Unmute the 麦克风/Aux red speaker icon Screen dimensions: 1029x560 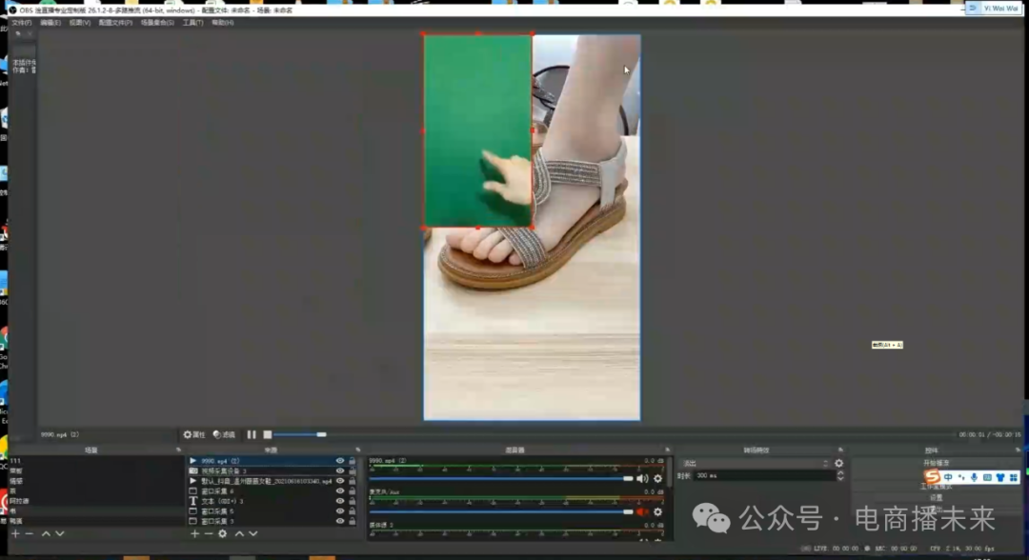point(642,511)
